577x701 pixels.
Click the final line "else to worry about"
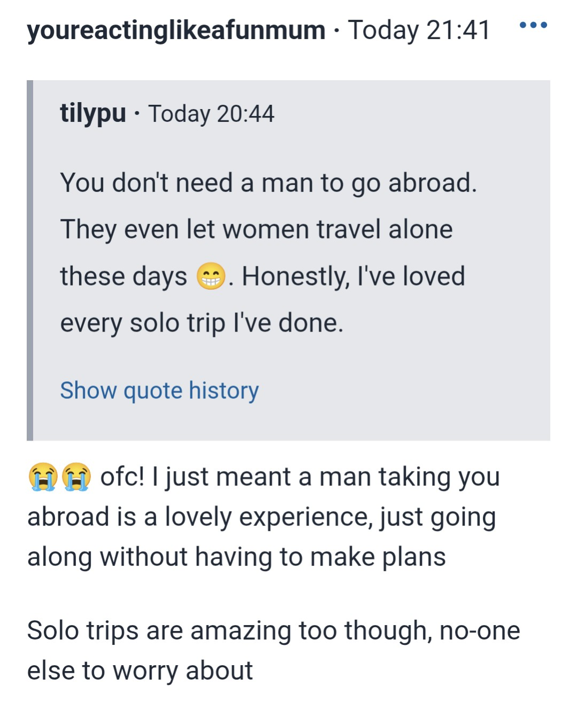(x=140, y=671)
